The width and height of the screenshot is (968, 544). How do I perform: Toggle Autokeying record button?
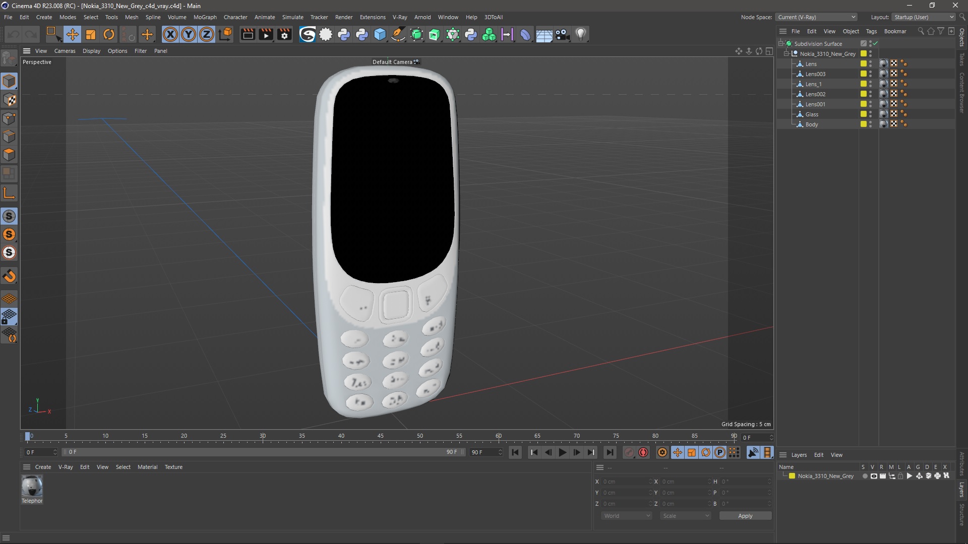643,452
